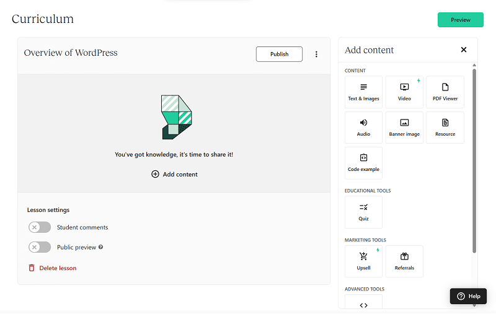Add a Resource block
Viewport: 496px width, 314px height.
(445, 128)
